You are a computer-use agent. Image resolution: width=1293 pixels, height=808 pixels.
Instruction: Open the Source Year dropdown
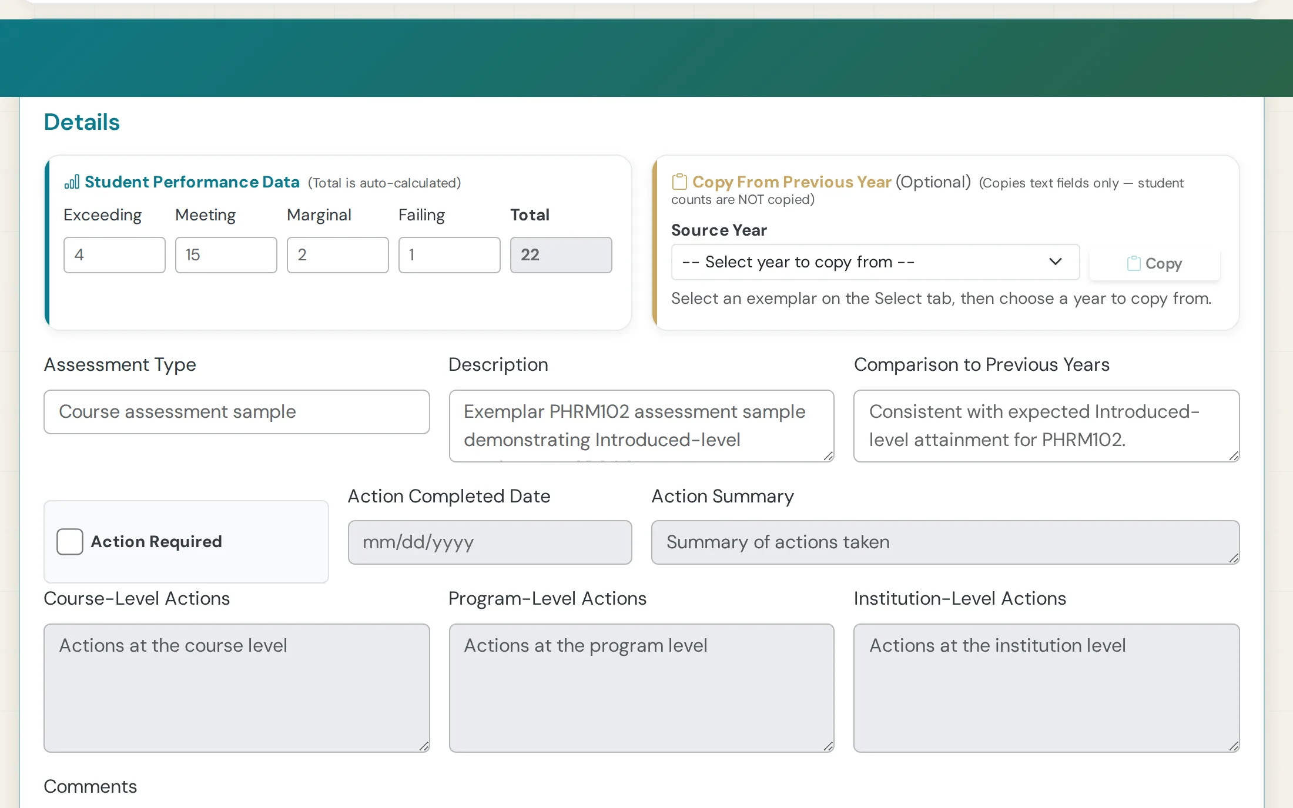[x=875, y=262]
